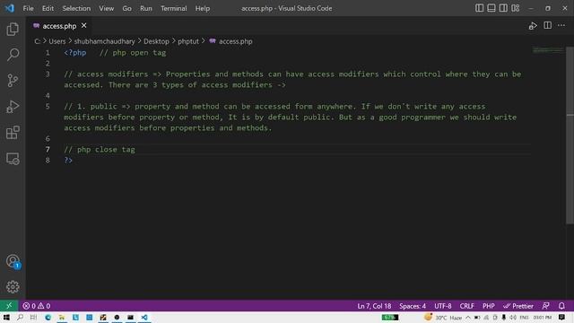This screenshot has width=574, height=323.
Task: Open the Run menu
Action: point(145,8)
